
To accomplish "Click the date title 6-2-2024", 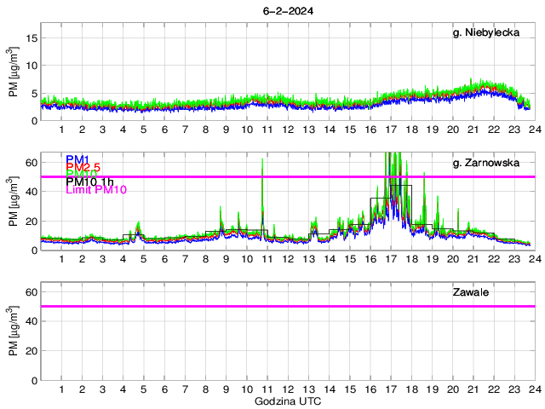I will [286, 13].
